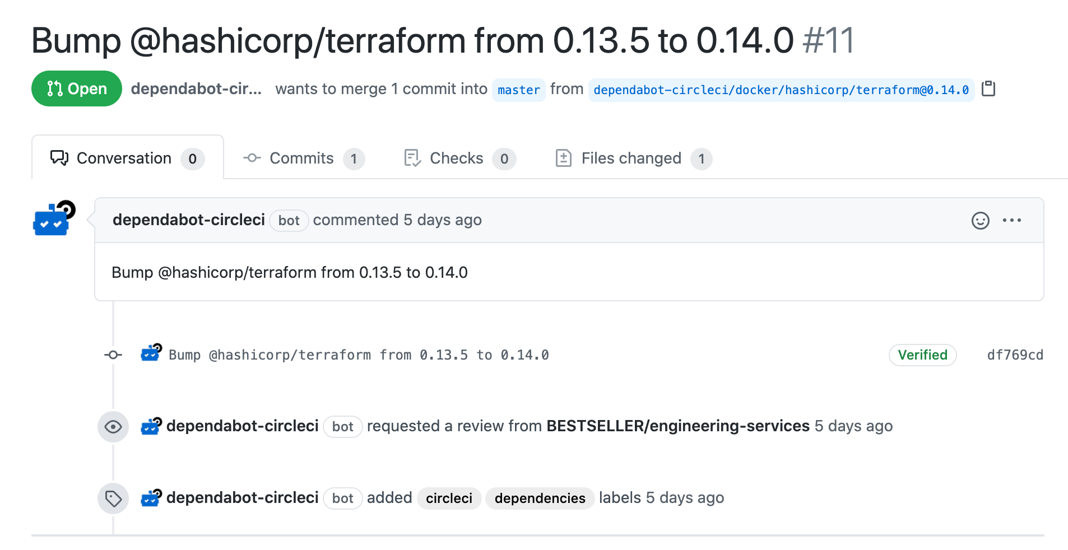Click dependabot-circleci in the review request row

[242, 426]
